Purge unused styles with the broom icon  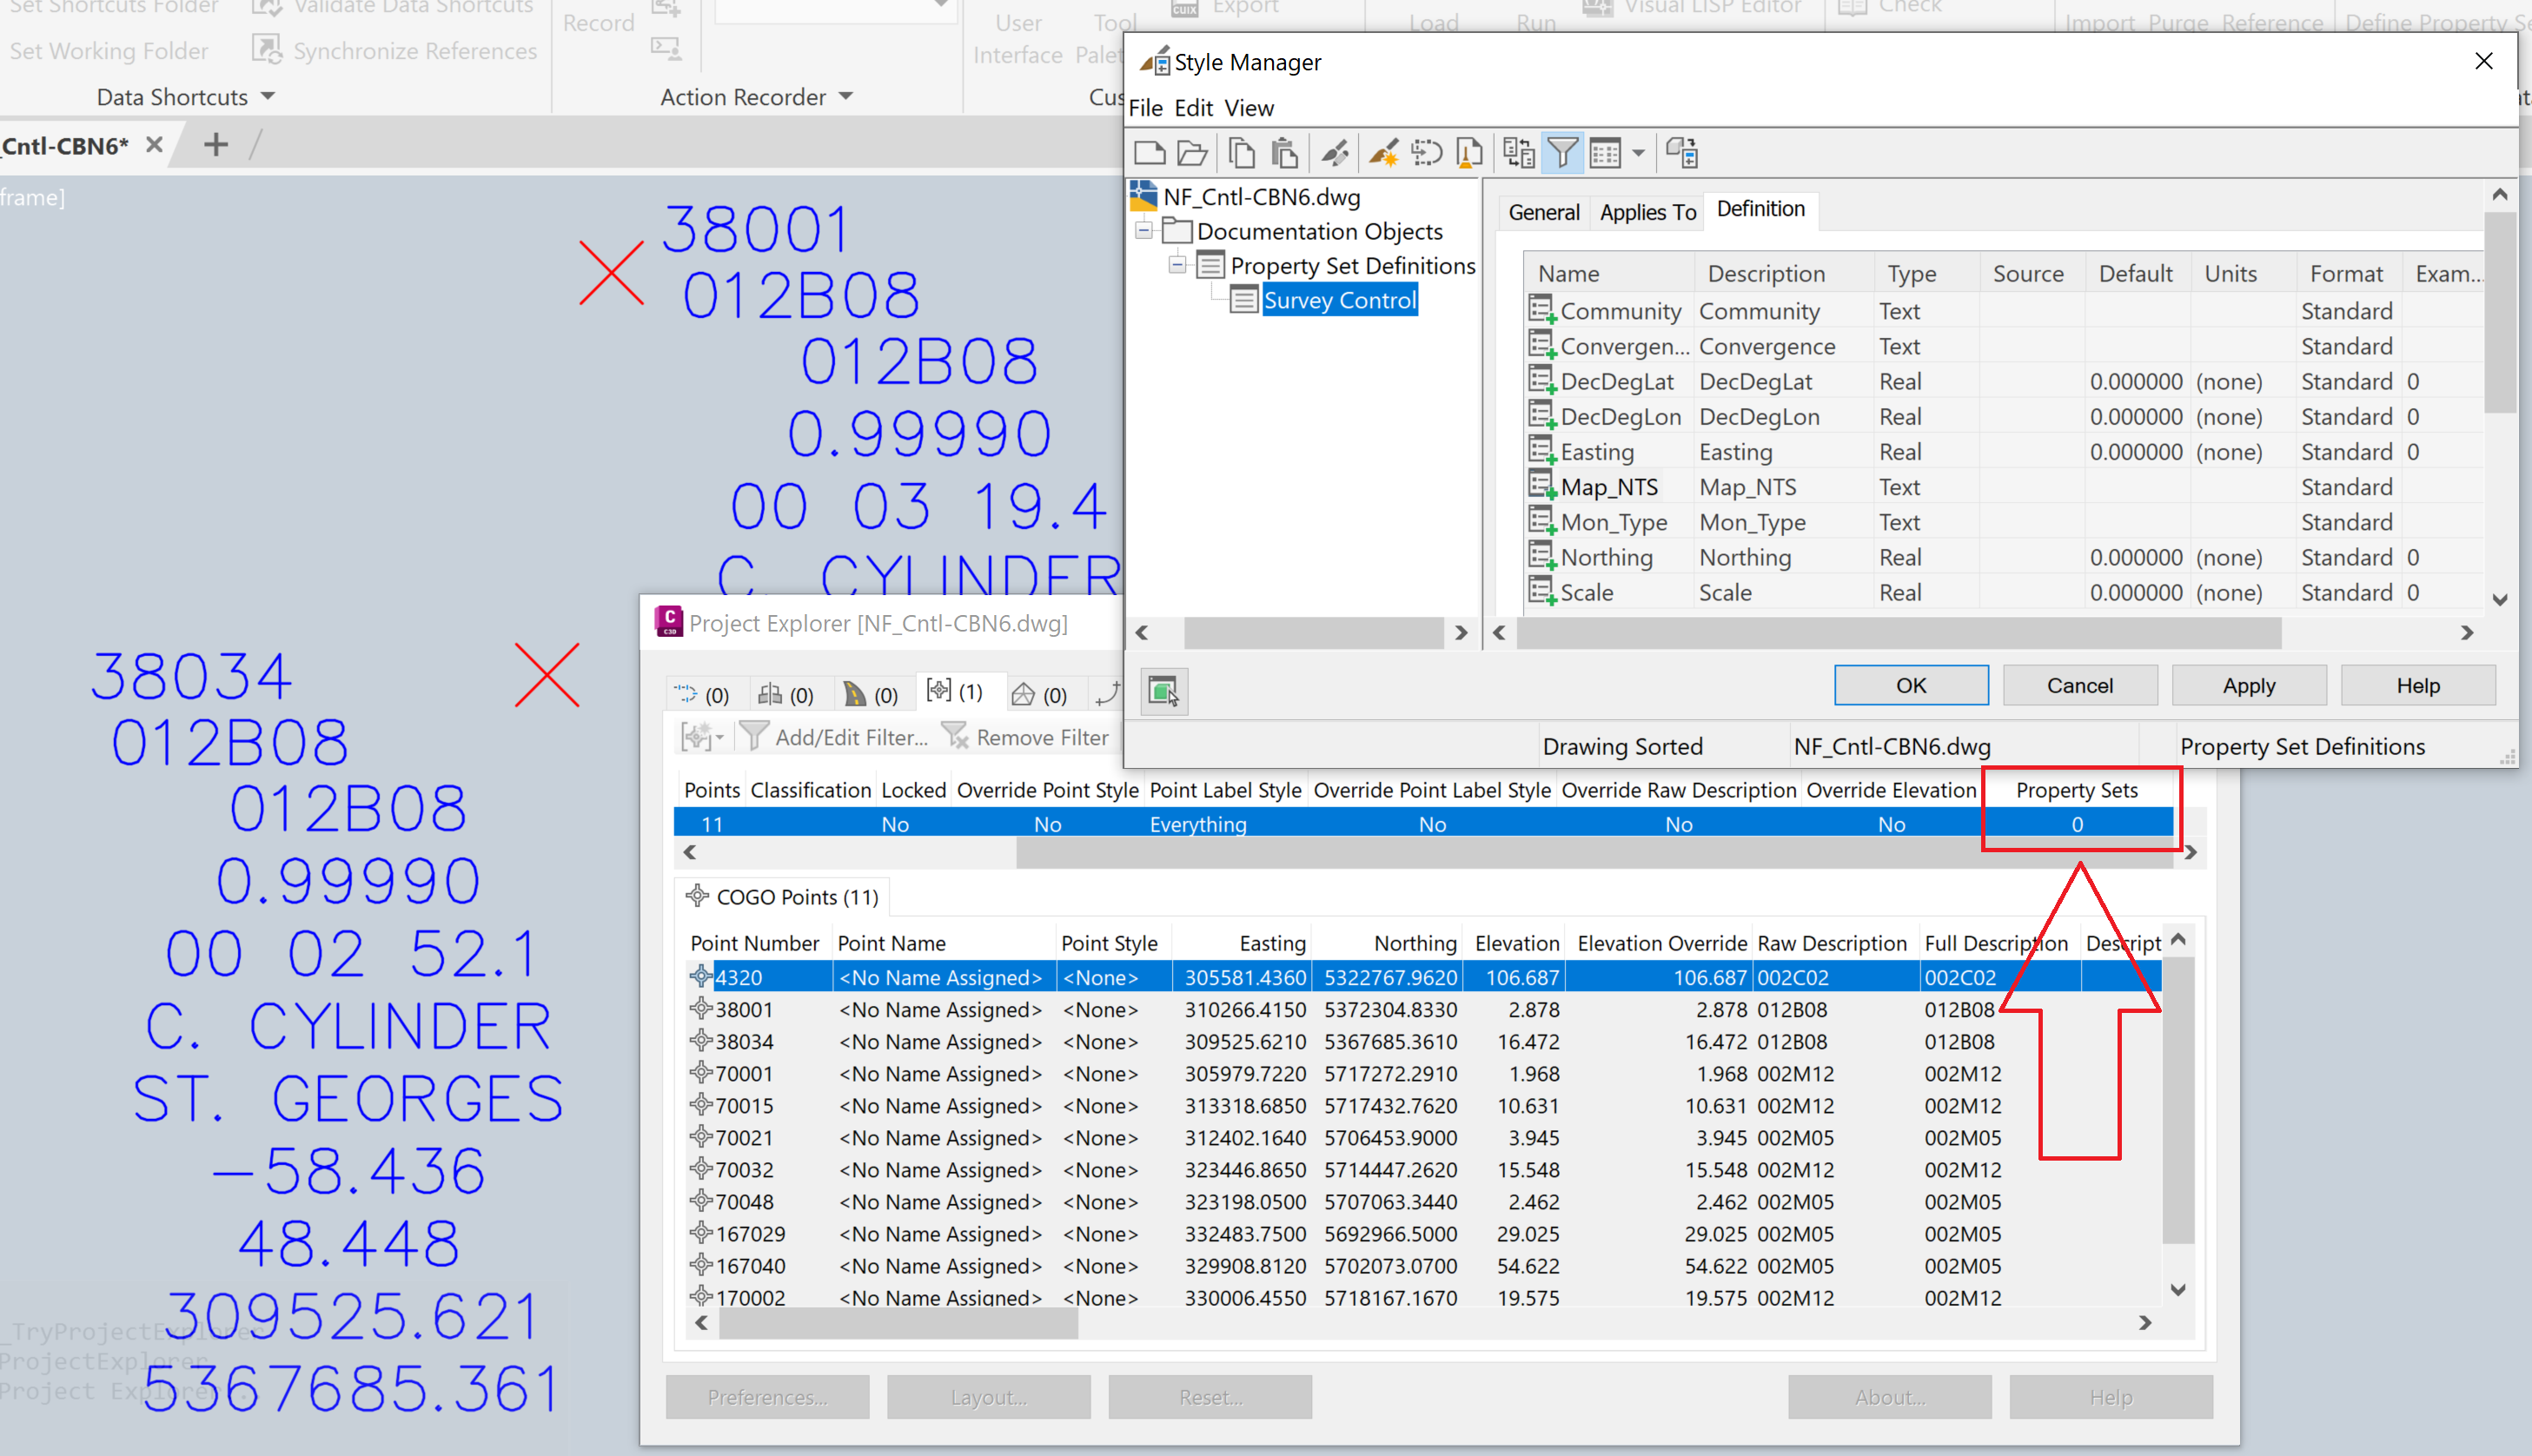pyautogui.click(x=1468, y=152)
